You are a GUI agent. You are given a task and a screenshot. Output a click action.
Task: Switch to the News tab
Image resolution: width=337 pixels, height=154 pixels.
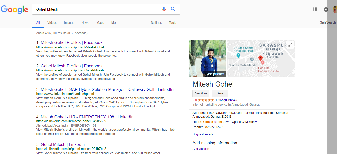click(85, 23)
